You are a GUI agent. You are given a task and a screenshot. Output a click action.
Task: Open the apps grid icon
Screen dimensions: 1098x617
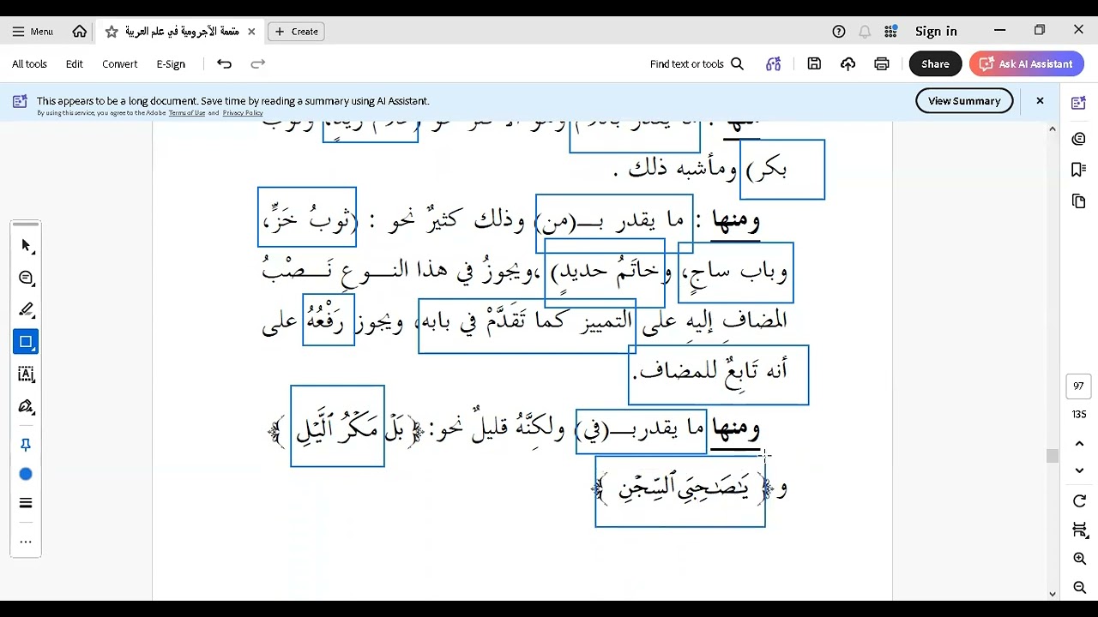point(890,32)
